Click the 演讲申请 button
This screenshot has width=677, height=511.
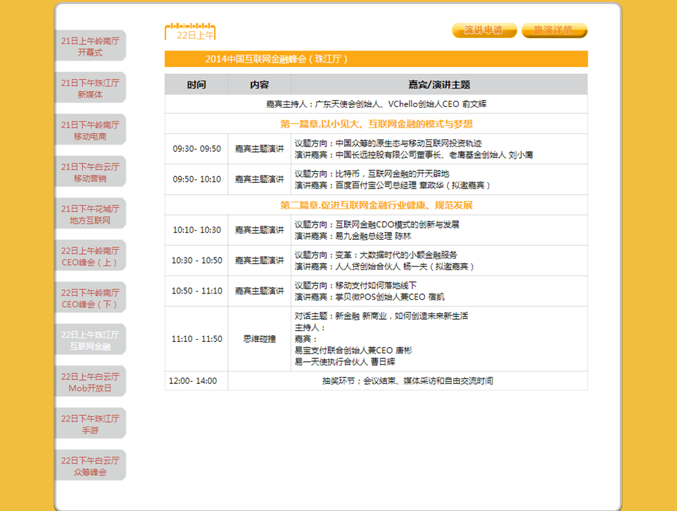pyautogui.click(x=484, y=30)
